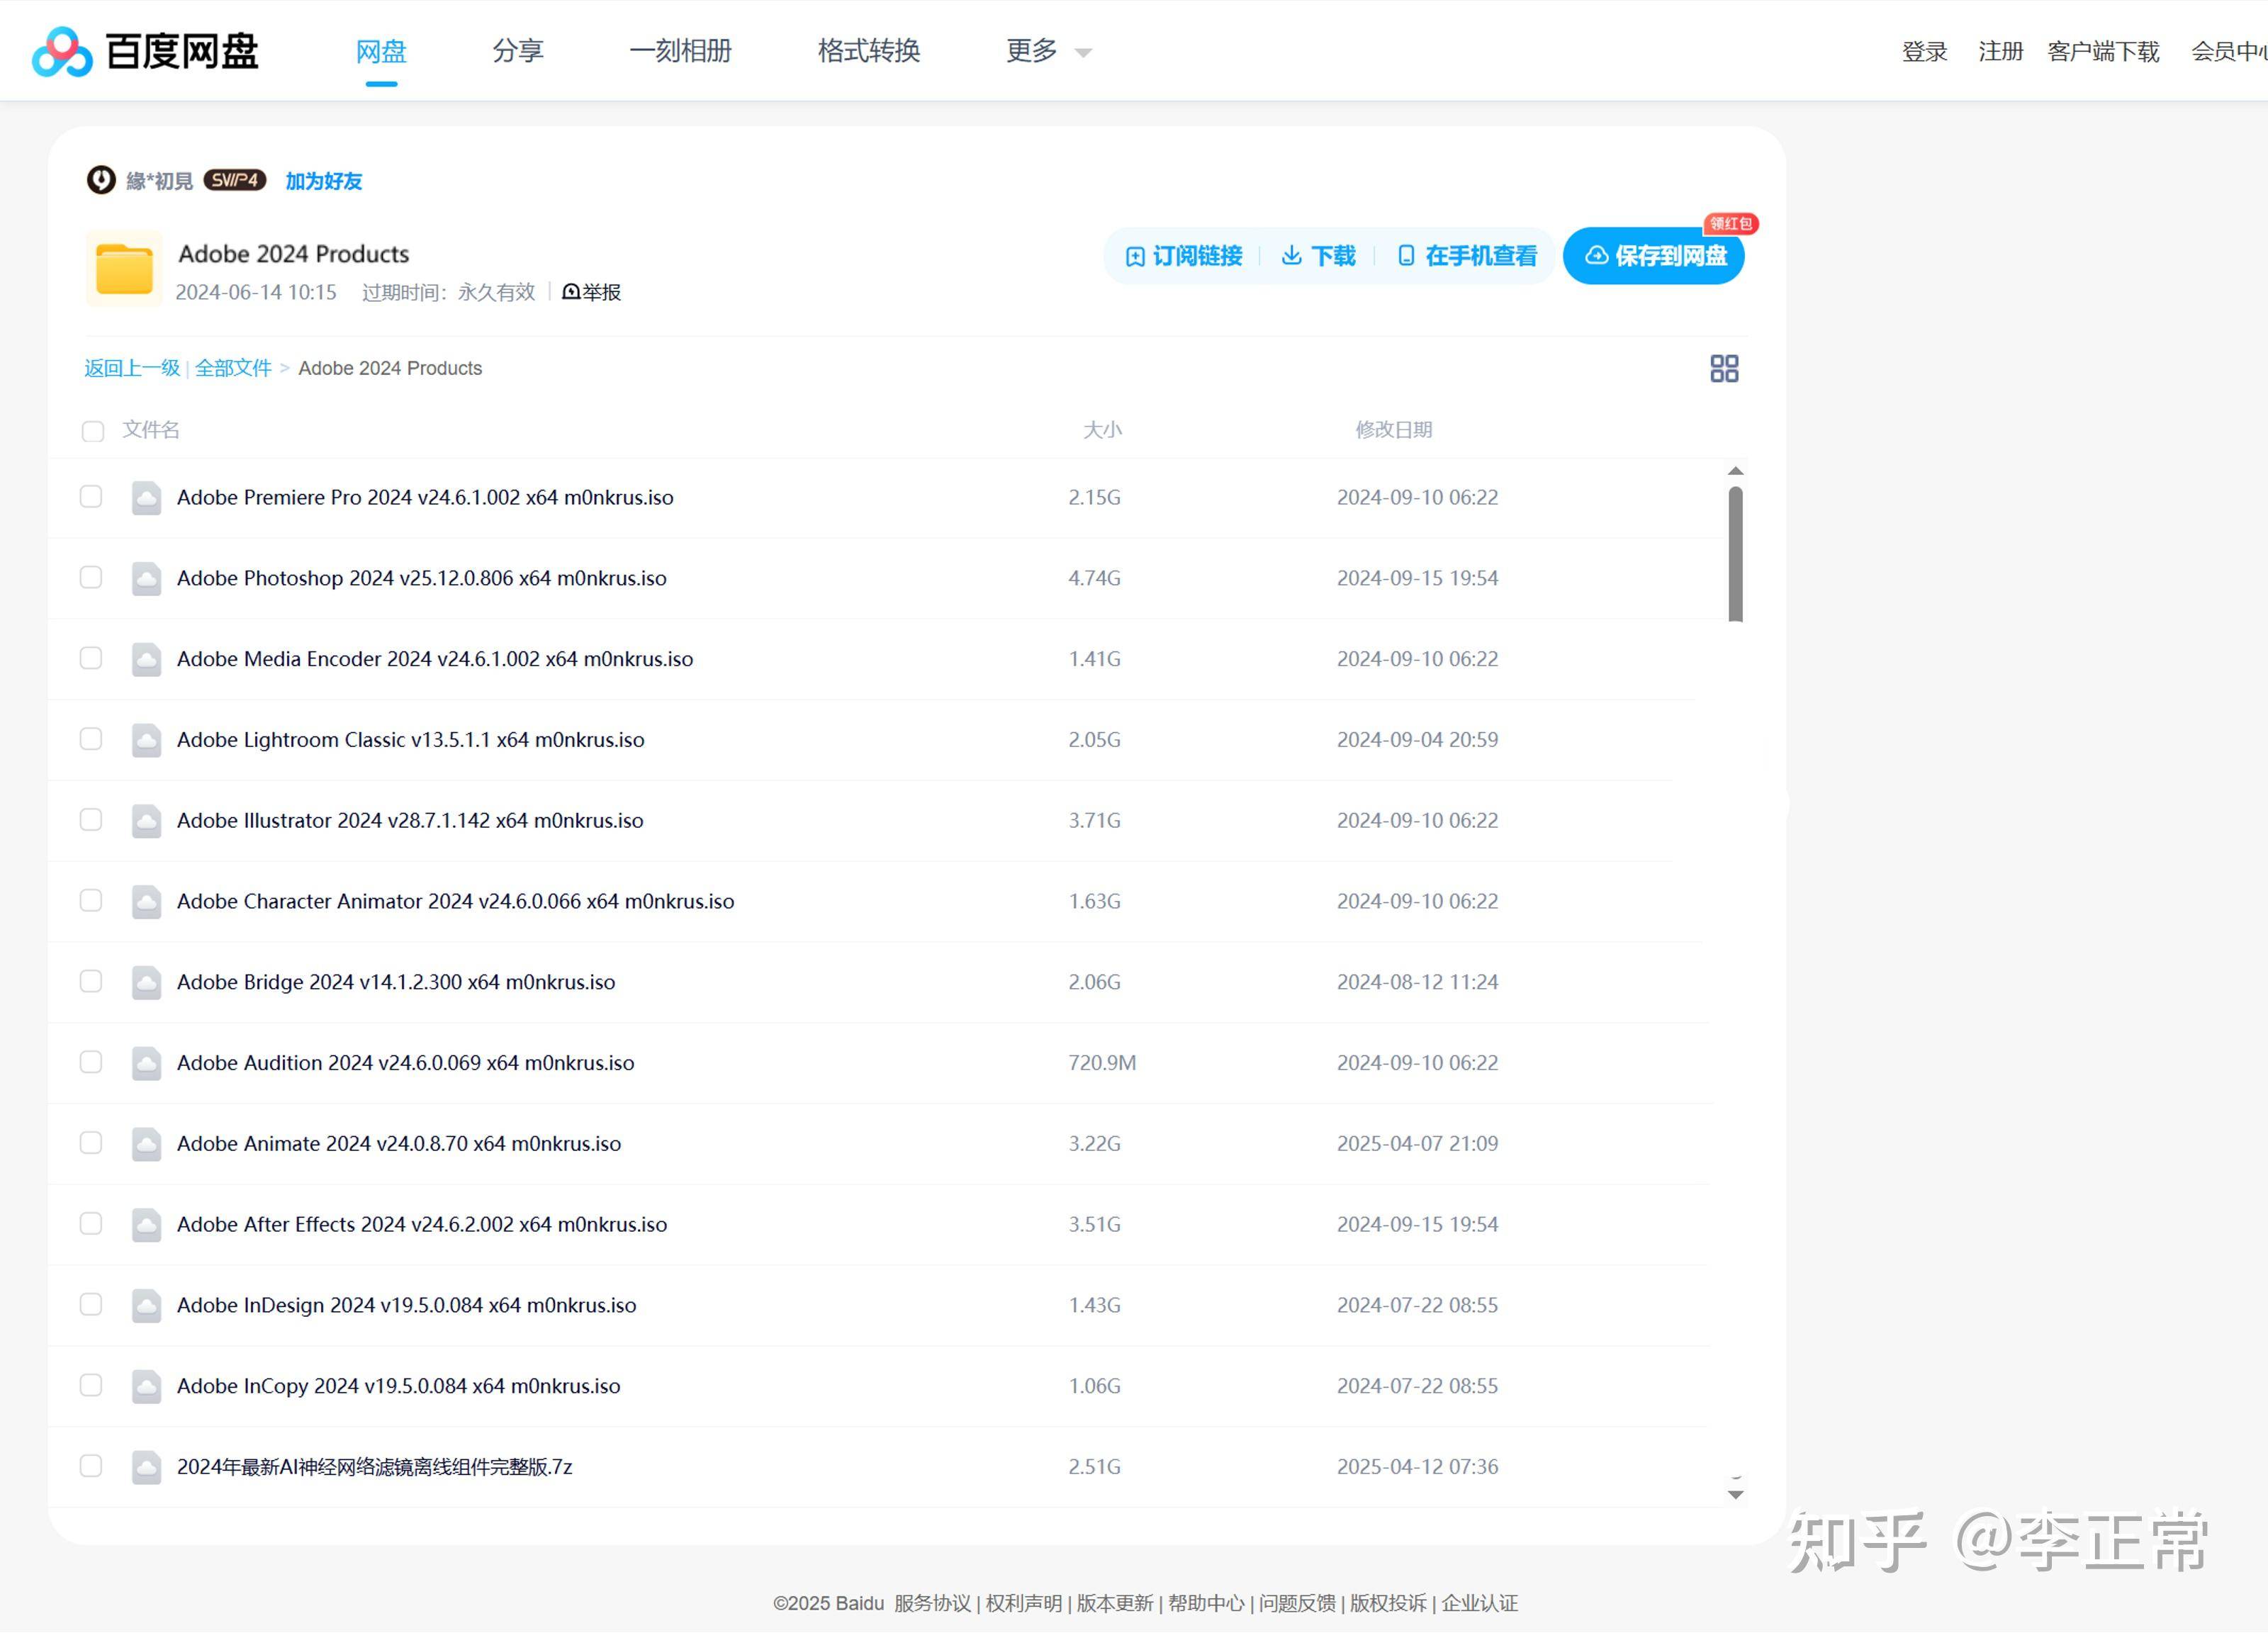Check Adobe Media Encoder 2024 checkbox

tap(91, 658)
